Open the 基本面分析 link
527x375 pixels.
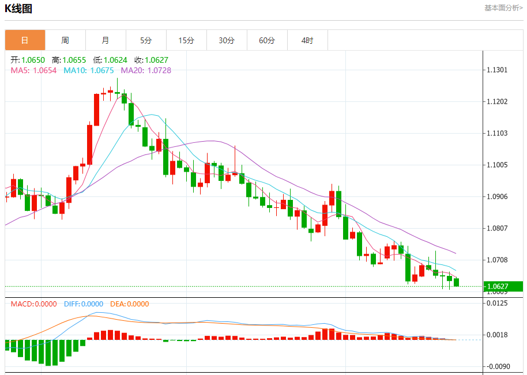[503, 7]
